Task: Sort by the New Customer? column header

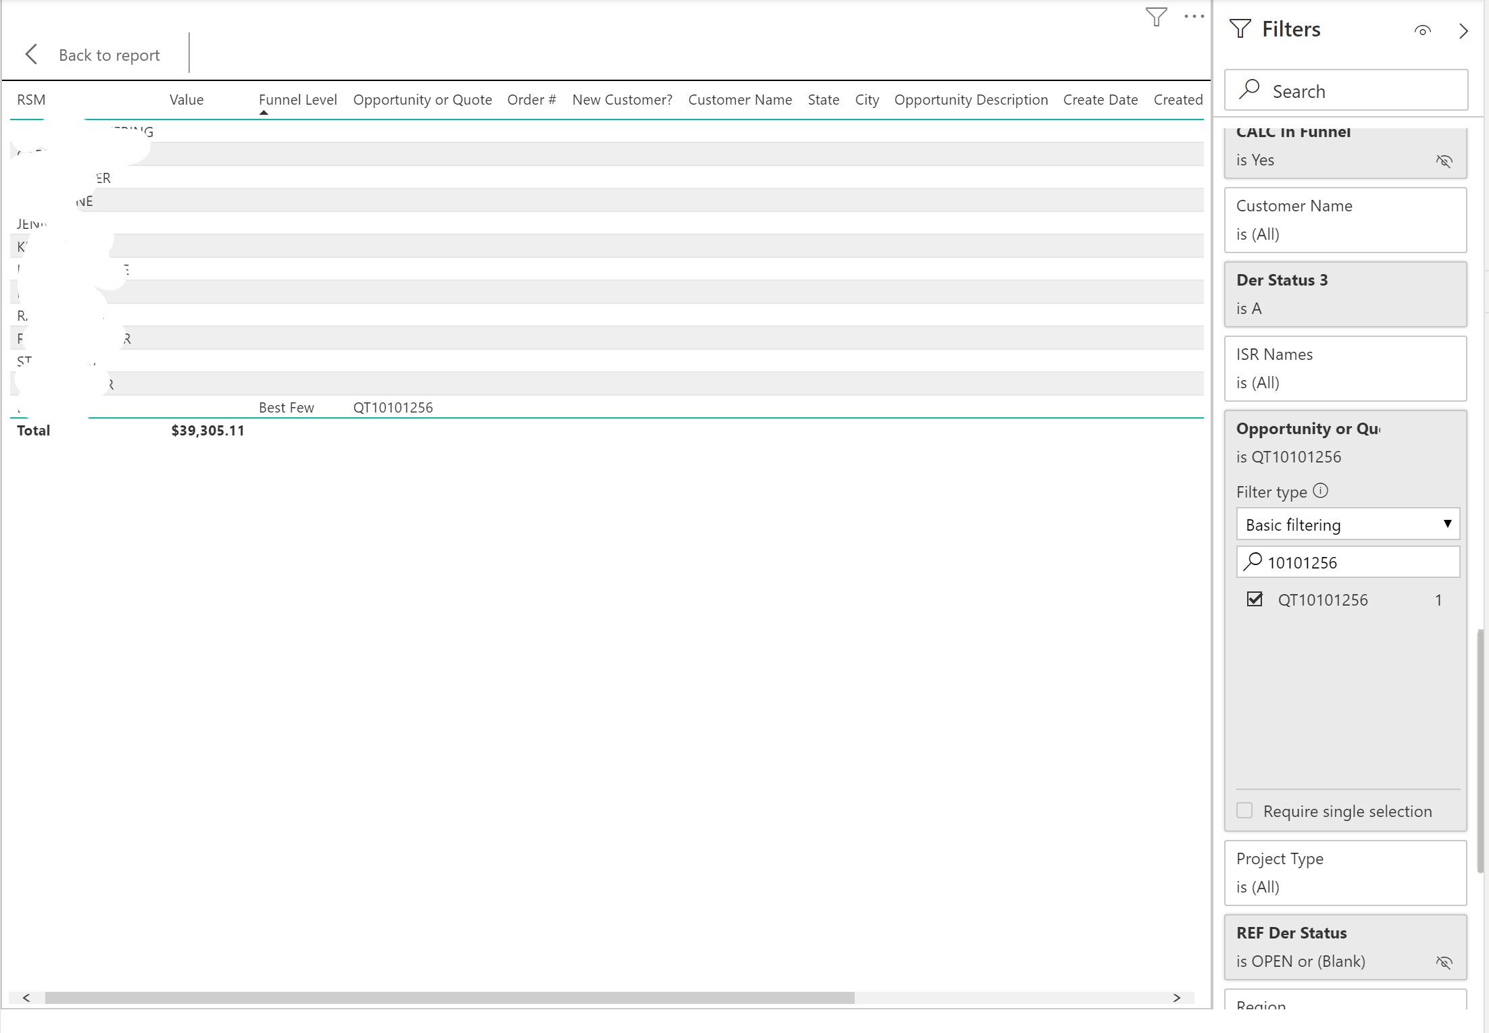Action: click(622, 100)
